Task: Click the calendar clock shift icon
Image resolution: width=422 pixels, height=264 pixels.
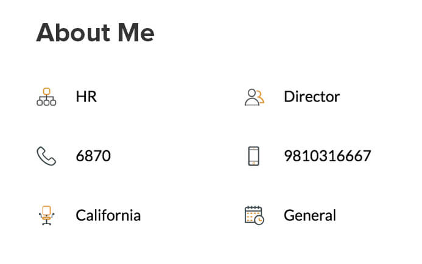Action: pos(254,215)
